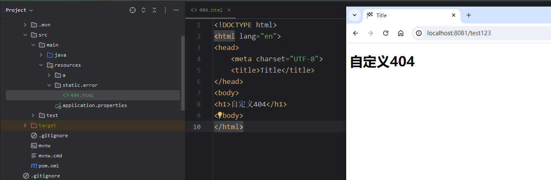Click the mvnw terminal file icon

(x=34, y=146)
